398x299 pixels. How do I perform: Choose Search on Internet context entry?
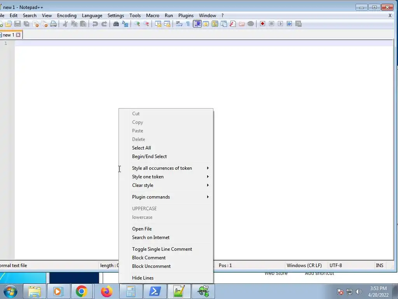[x=166, y=237]
